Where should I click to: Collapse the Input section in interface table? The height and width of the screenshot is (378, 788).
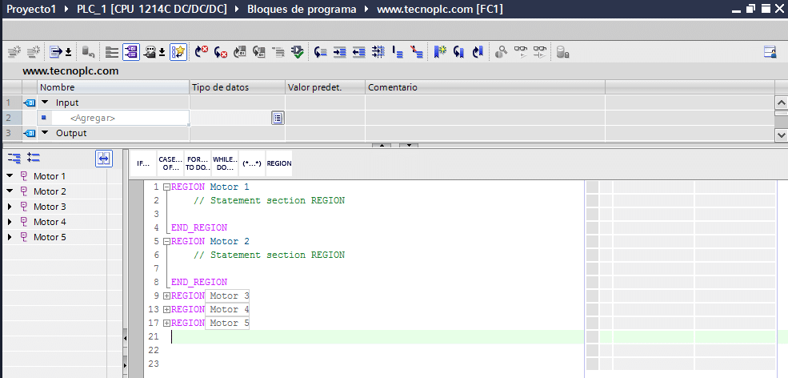point(45,103)
